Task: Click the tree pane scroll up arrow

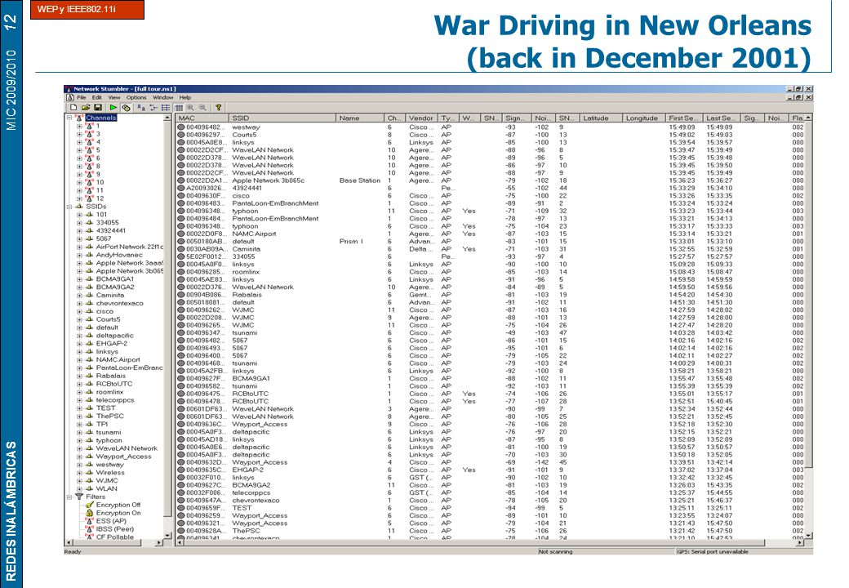Action: pyautogui.click(x=167, y=118)
